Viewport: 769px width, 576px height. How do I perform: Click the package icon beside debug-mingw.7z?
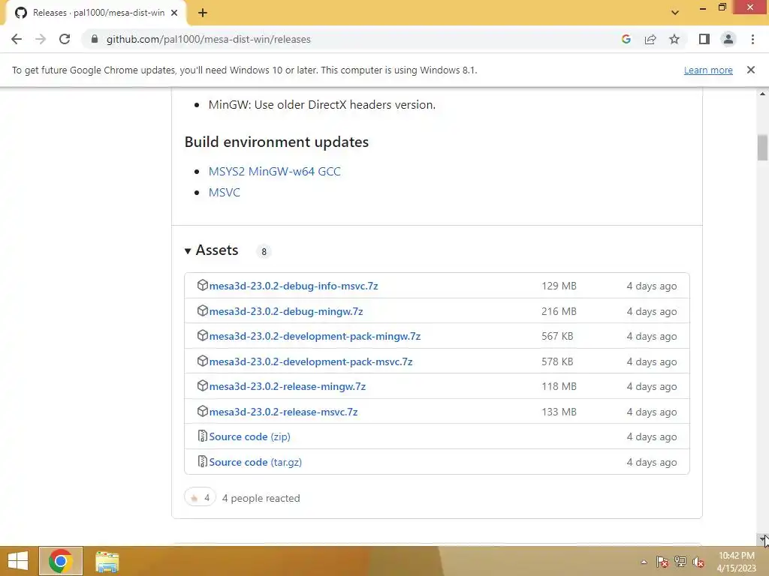203,310
